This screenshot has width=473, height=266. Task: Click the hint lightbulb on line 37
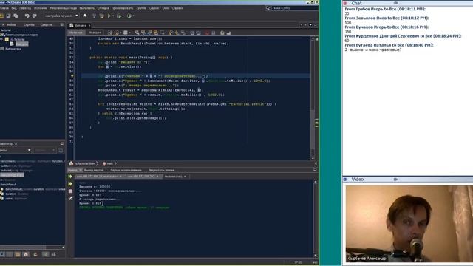click(x=72, y=76)
